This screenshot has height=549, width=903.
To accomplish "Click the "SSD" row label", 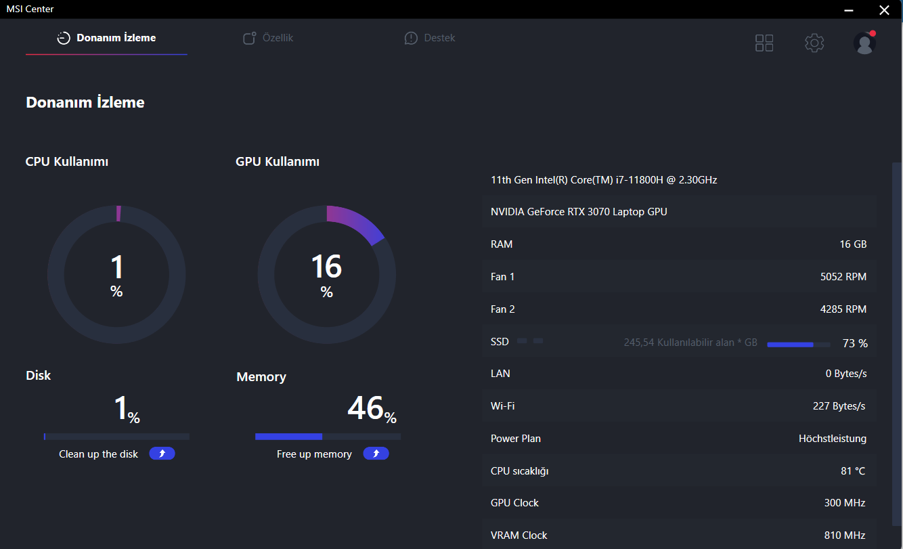I will click(500, 342).
